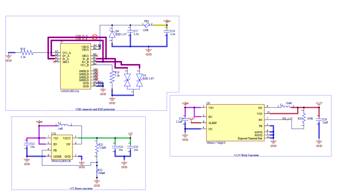Click 'USB connector and ESD protection' caption
This screenshot has width=361, height=195.
tap(95, 109)
